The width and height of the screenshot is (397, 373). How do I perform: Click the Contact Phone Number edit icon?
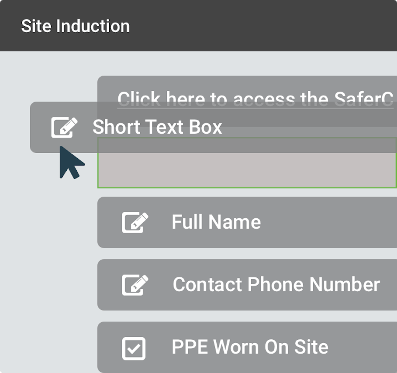coord(135,285)
